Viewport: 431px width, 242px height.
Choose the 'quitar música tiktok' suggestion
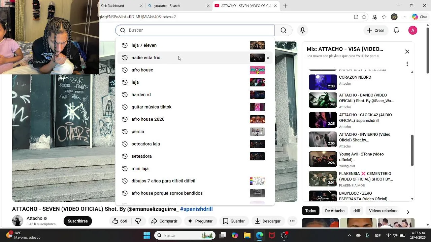click(195, 107)
